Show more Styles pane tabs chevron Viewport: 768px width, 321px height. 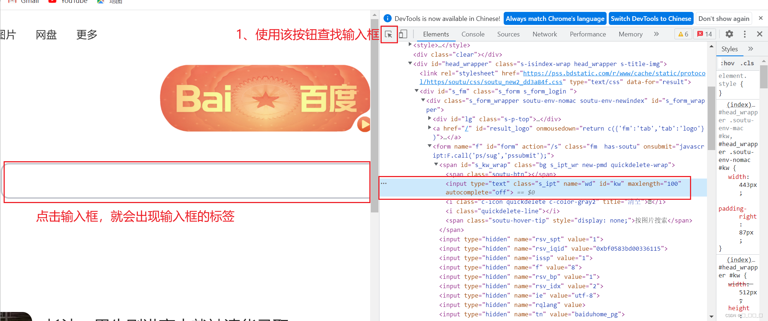point(751,49)
